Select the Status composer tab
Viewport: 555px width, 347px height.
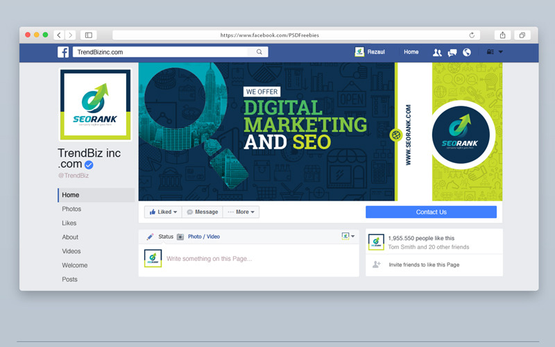[166, 237]
